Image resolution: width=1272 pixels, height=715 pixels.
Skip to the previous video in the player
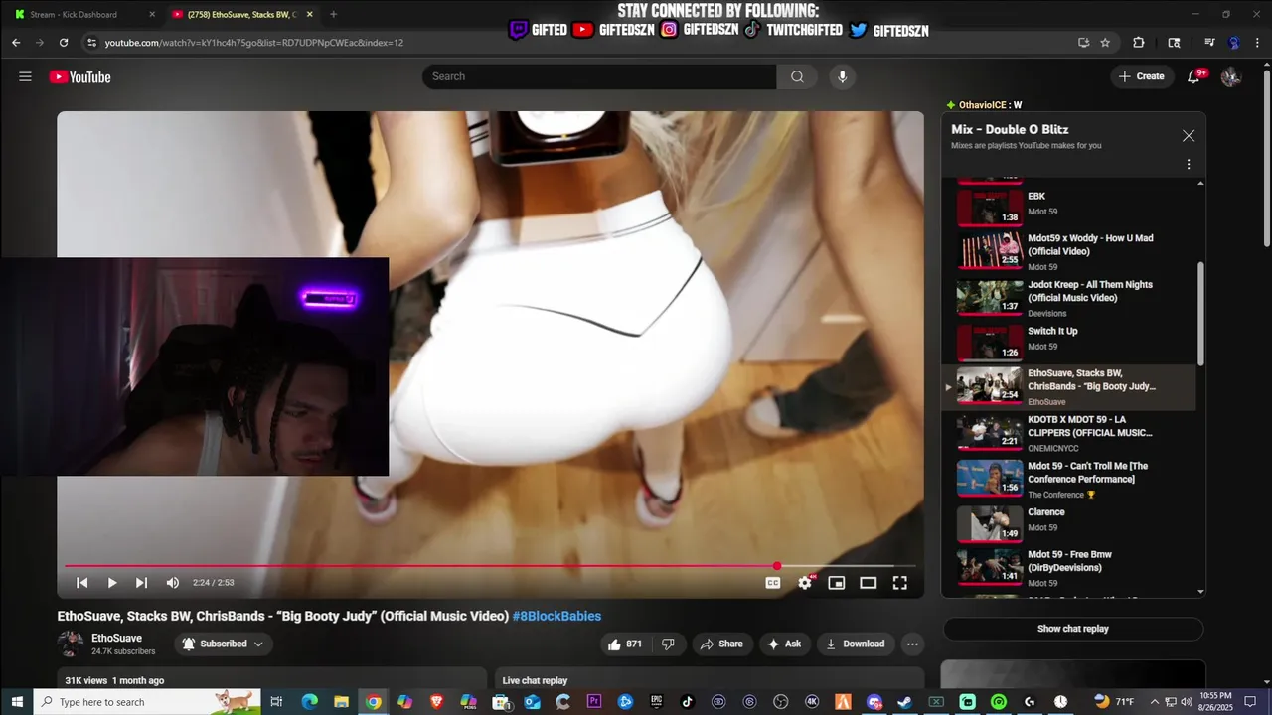pyautogui.click(x=82, y=583)
